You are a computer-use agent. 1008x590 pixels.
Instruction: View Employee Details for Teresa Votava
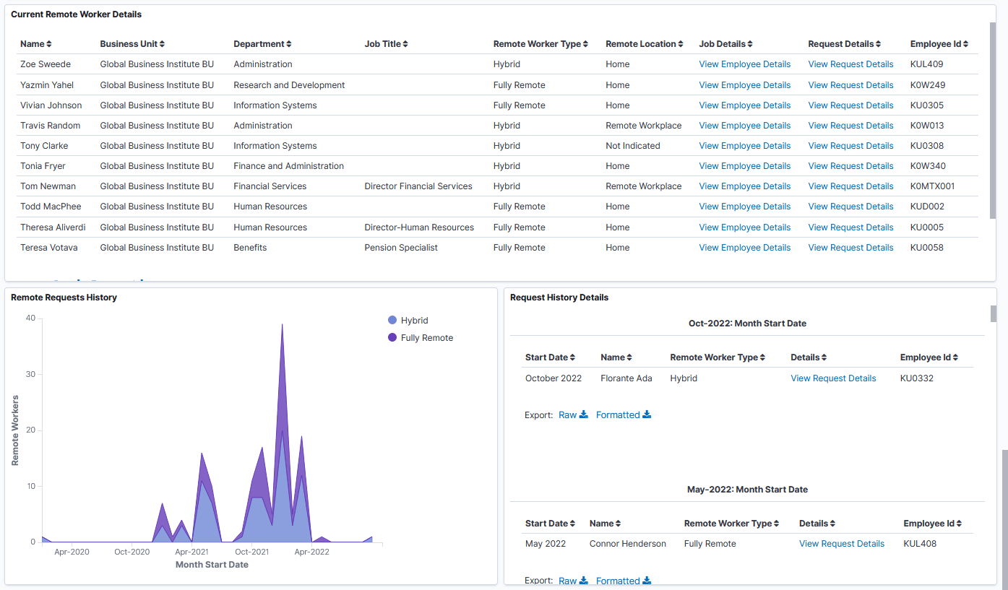point(744,247)
